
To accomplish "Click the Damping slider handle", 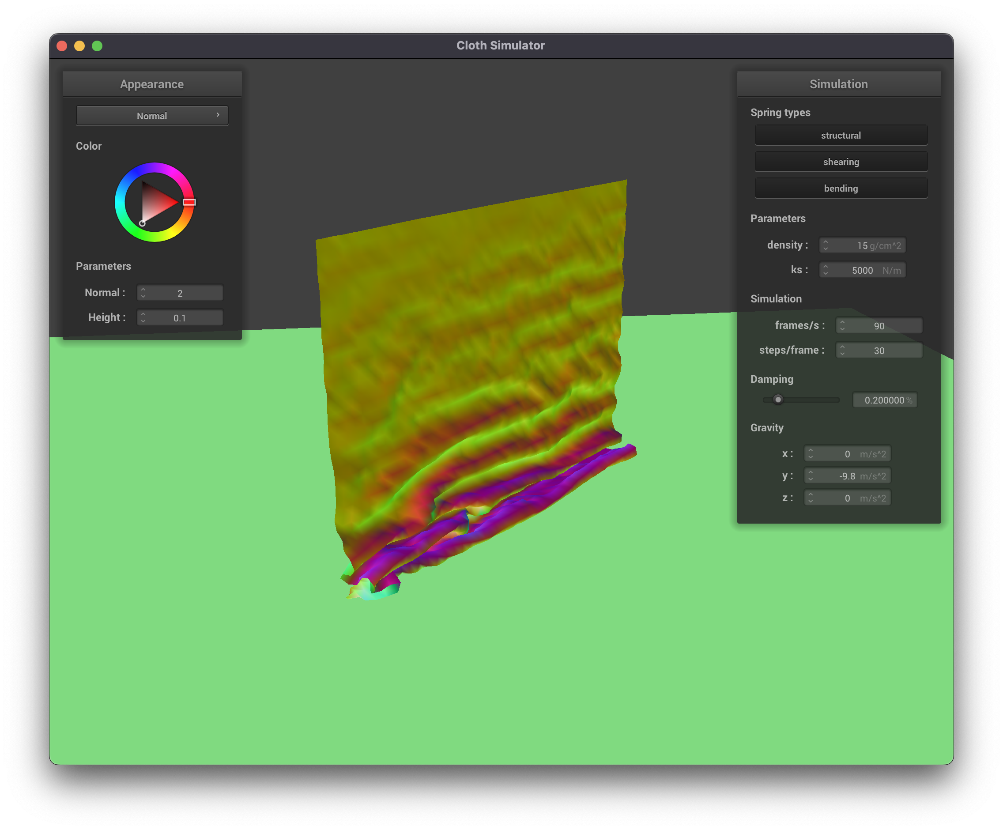I will point(778,399).
